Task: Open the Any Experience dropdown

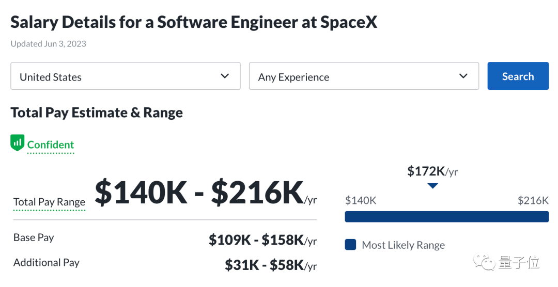Action: click(x=364, y=76)
